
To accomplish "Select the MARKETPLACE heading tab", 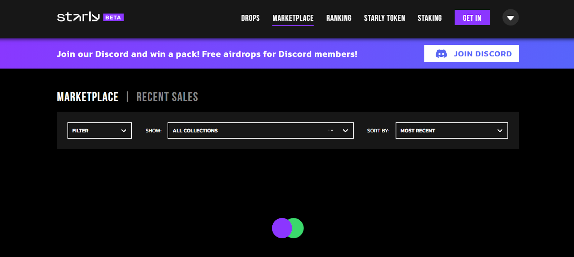I will tap(88, 97).
